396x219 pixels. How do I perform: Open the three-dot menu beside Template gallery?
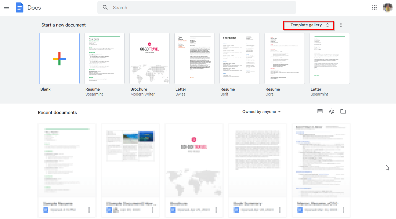click(341, 25)
